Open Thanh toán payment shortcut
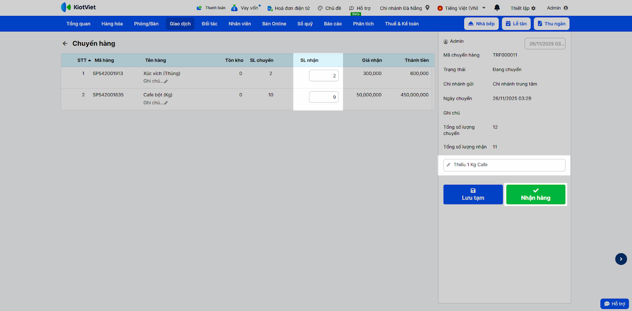Viewport: 632px width, 311px height. 211,8
